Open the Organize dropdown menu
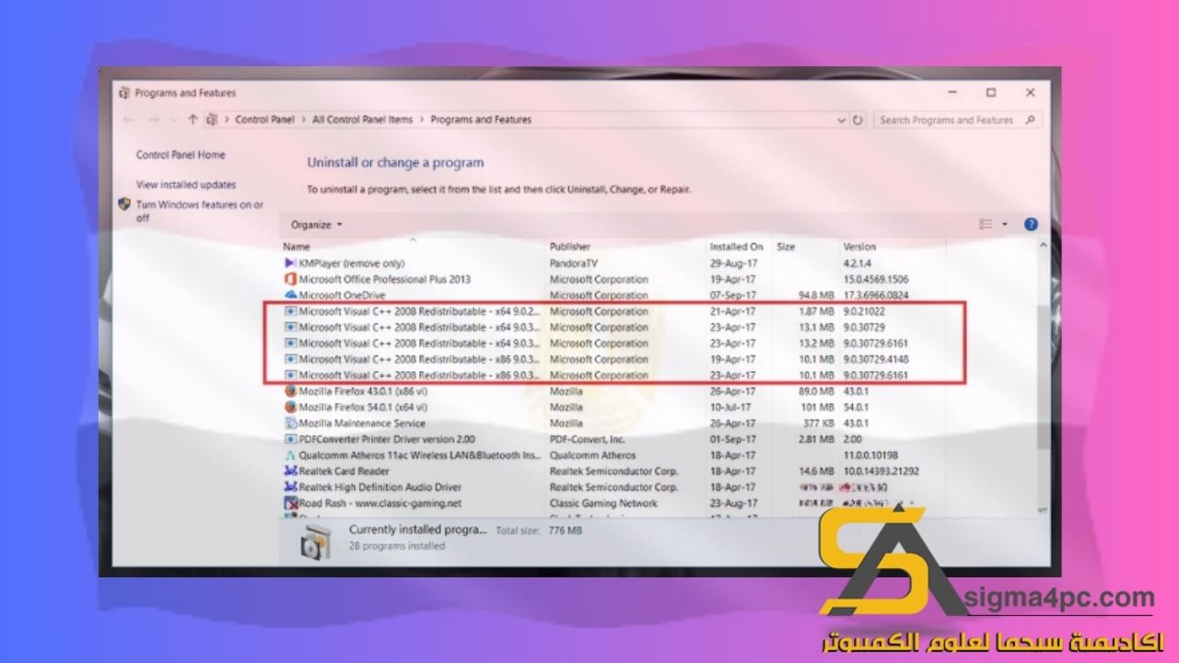 [316, 225]
